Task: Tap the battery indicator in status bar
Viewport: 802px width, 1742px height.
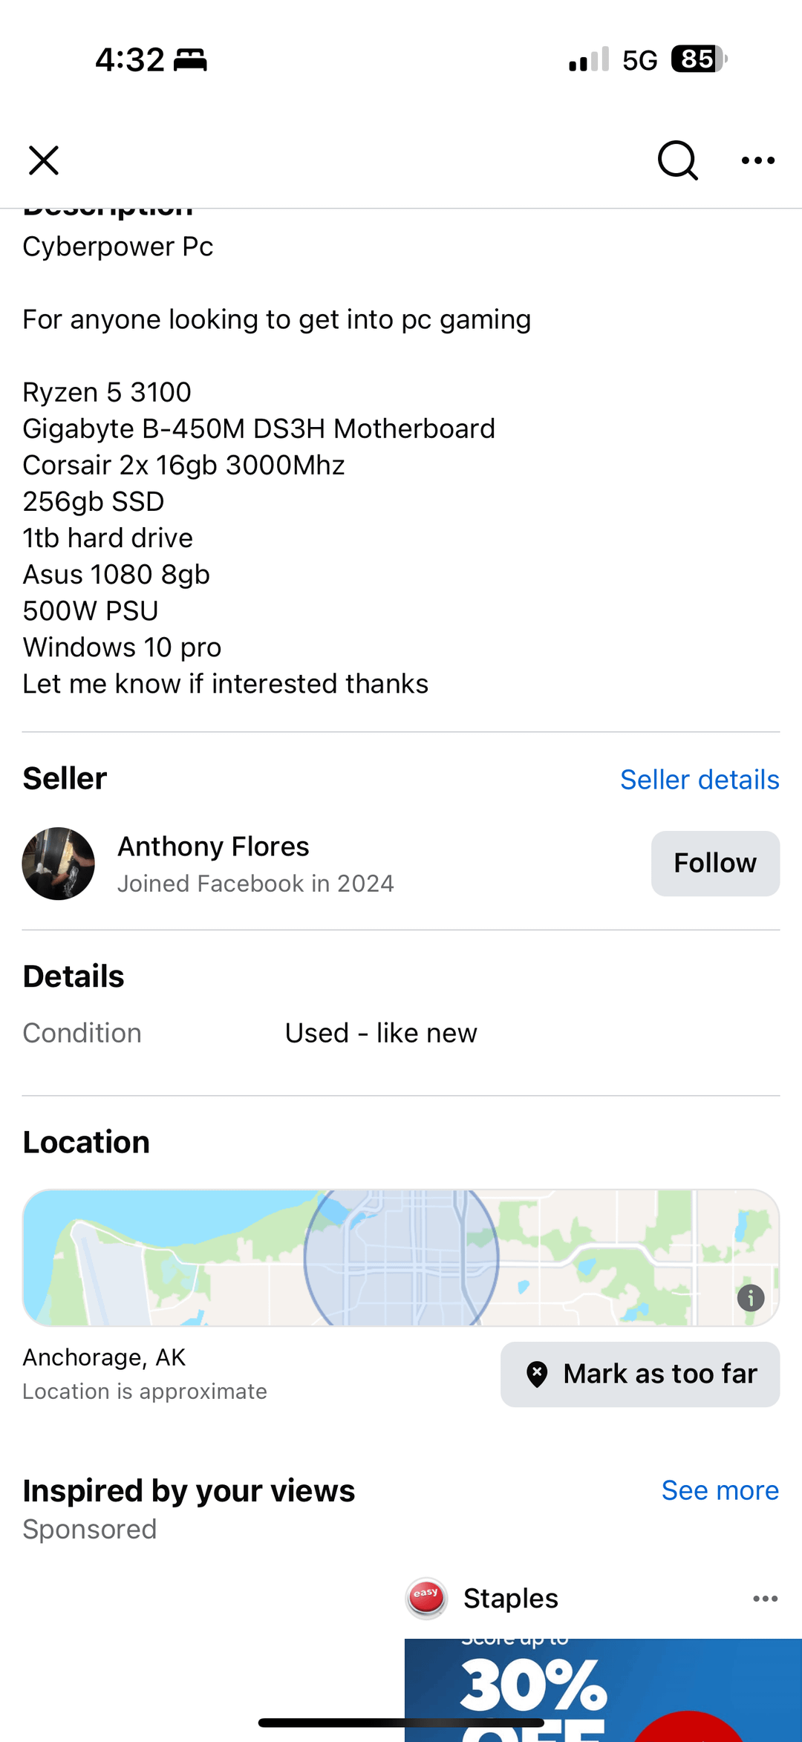Action: 698,59
